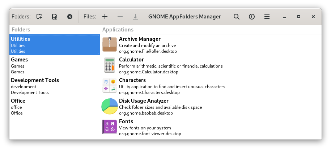
Task: Maximize the AppFolders Manager window
Action: (x=299, y=17)
